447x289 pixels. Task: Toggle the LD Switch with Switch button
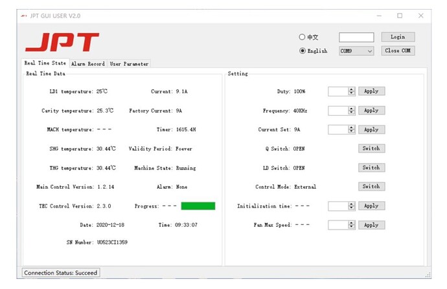371,167
